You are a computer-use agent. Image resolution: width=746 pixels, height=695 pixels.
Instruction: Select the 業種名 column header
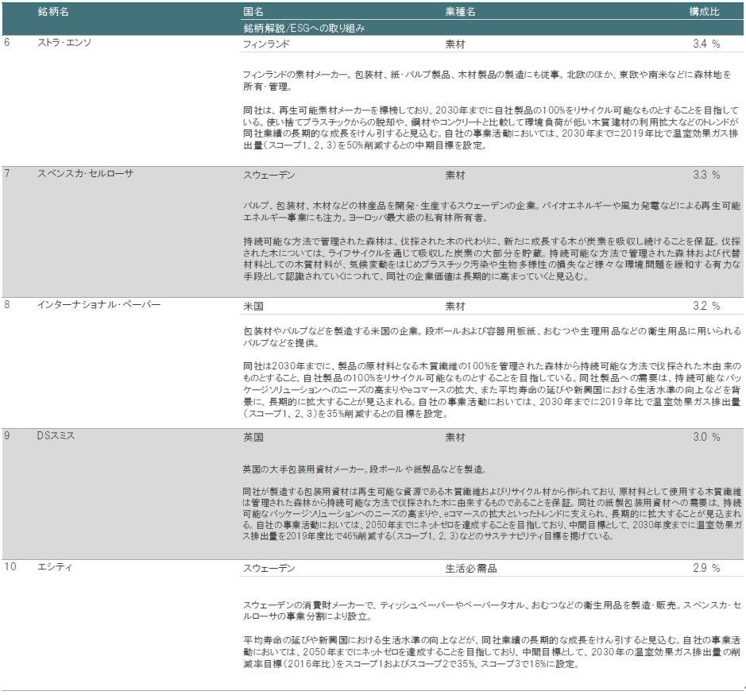click(460, 12)
